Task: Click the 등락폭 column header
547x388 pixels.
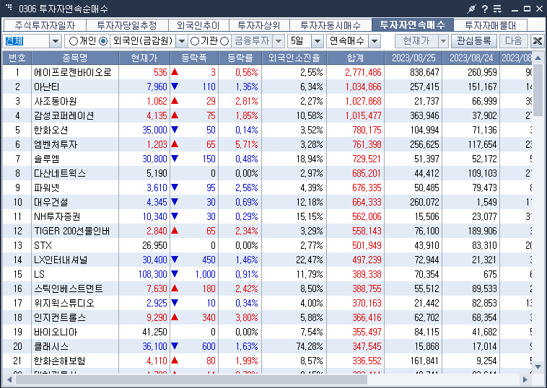Action: (x=194, y=58)
